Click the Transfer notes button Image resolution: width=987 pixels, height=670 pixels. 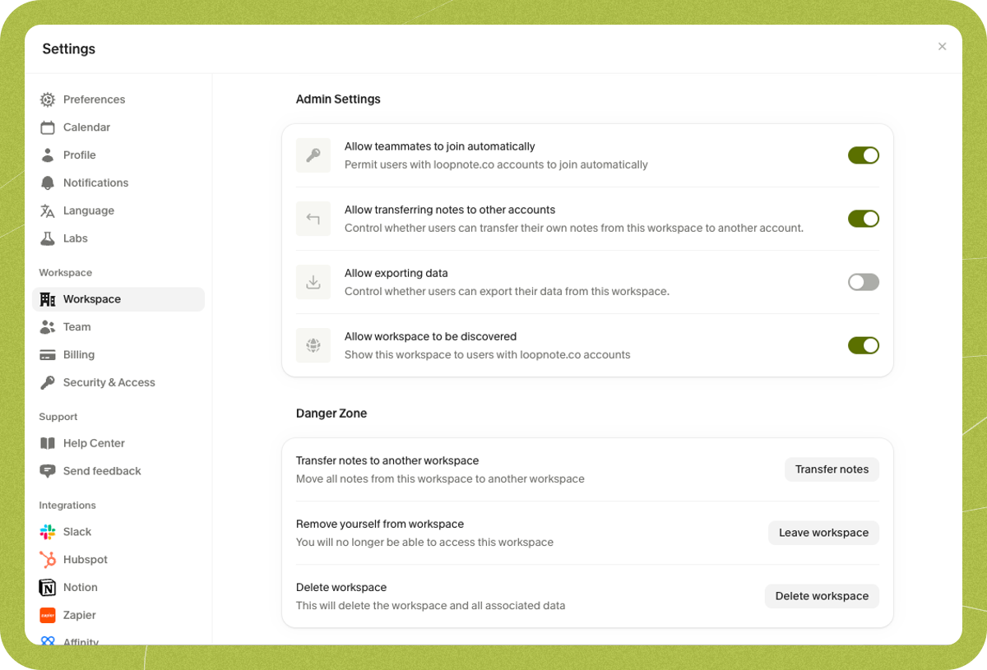(832, 469)
